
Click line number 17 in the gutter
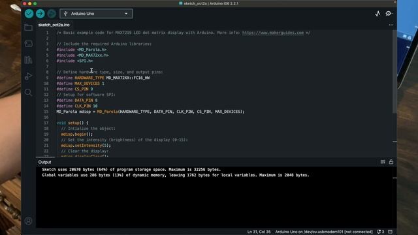point(46,123)
